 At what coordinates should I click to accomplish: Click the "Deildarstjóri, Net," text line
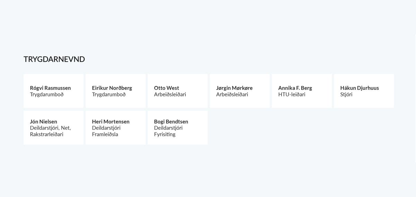50,128
